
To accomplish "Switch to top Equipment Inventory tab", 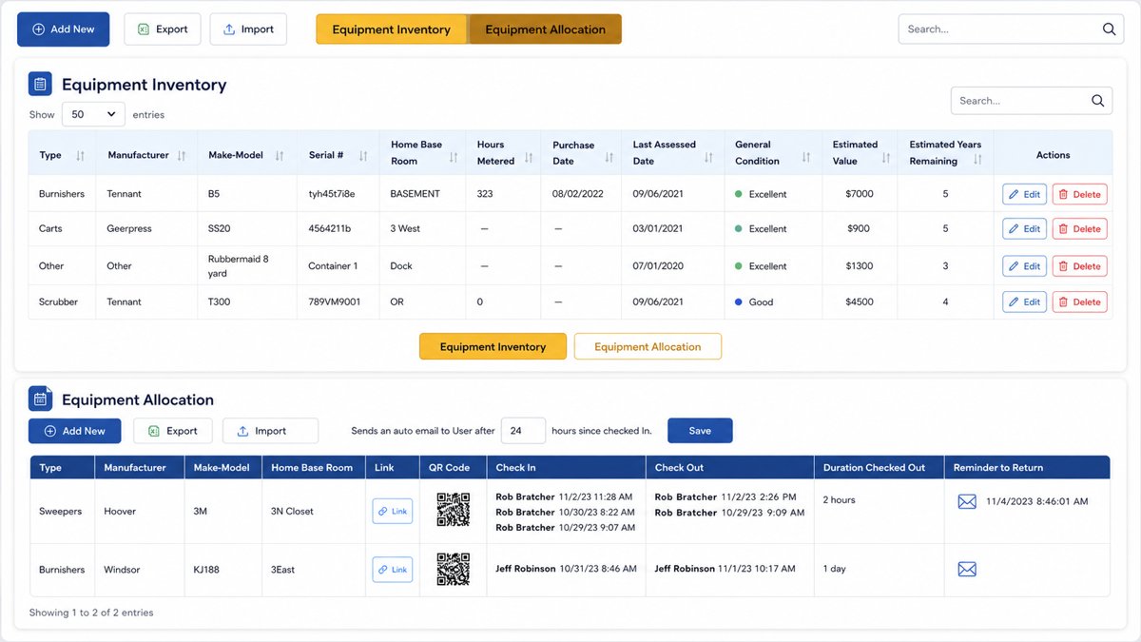I will tap(391, 29).
